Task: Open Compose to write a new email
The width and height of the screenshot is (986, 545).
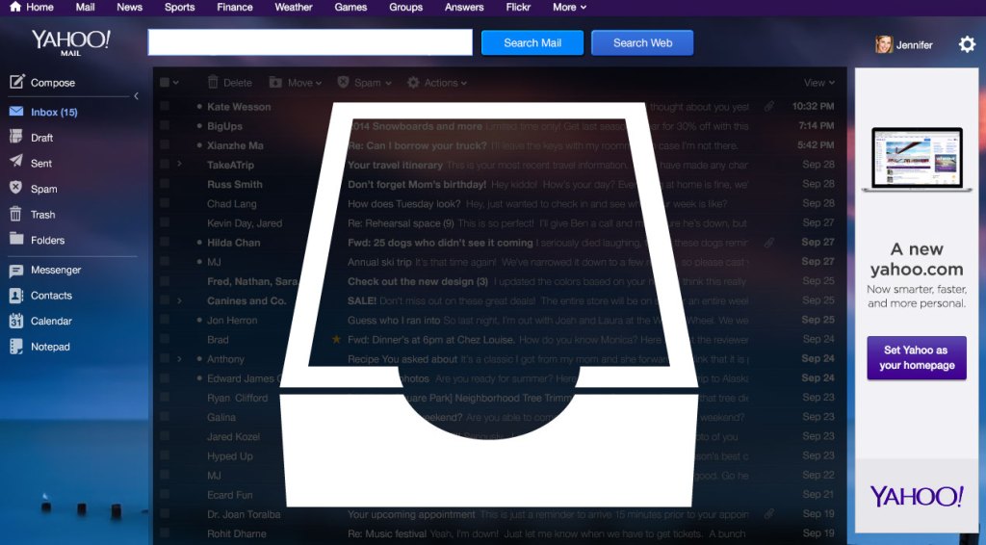Action: (x=42, y=83)
